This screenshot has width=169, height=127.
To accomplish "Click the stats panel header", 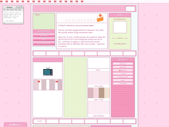I will click(x=120, y=15).
